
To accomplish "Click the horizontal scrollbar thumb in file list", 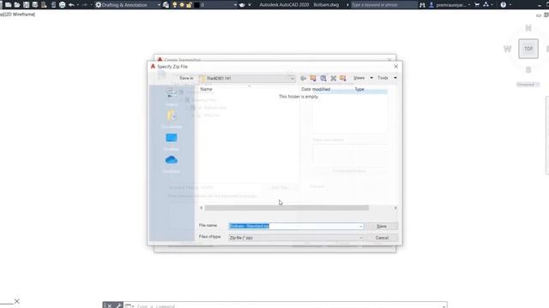I will (x=287, y=208).
